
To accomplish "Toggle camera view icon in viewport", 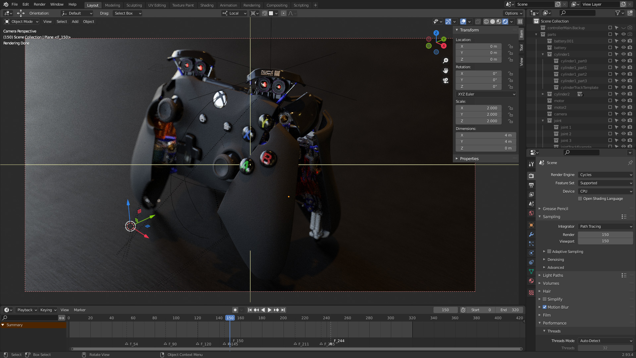I will pyautogui.click(x=446, y=81).
